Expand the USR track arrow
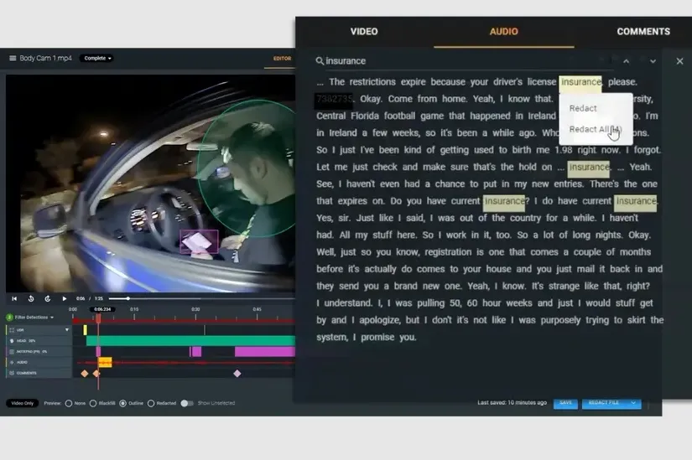This screenshot has width=692, height=460. point(67,330)
